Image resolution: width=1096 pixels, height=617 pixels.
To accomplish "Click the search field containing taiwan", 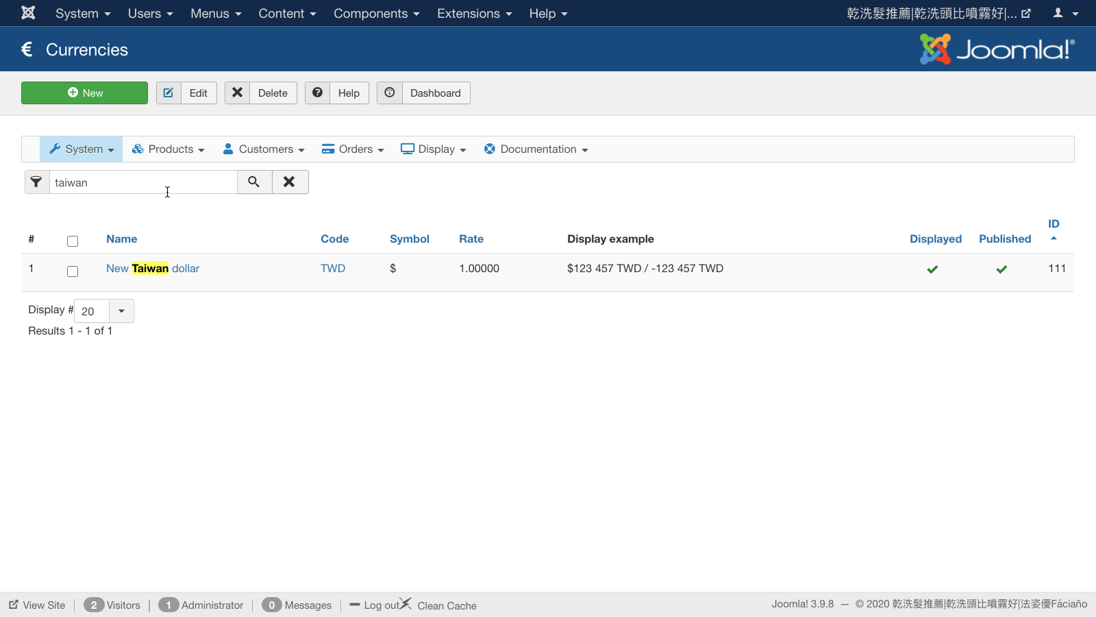I will click(x=143, y=182).
